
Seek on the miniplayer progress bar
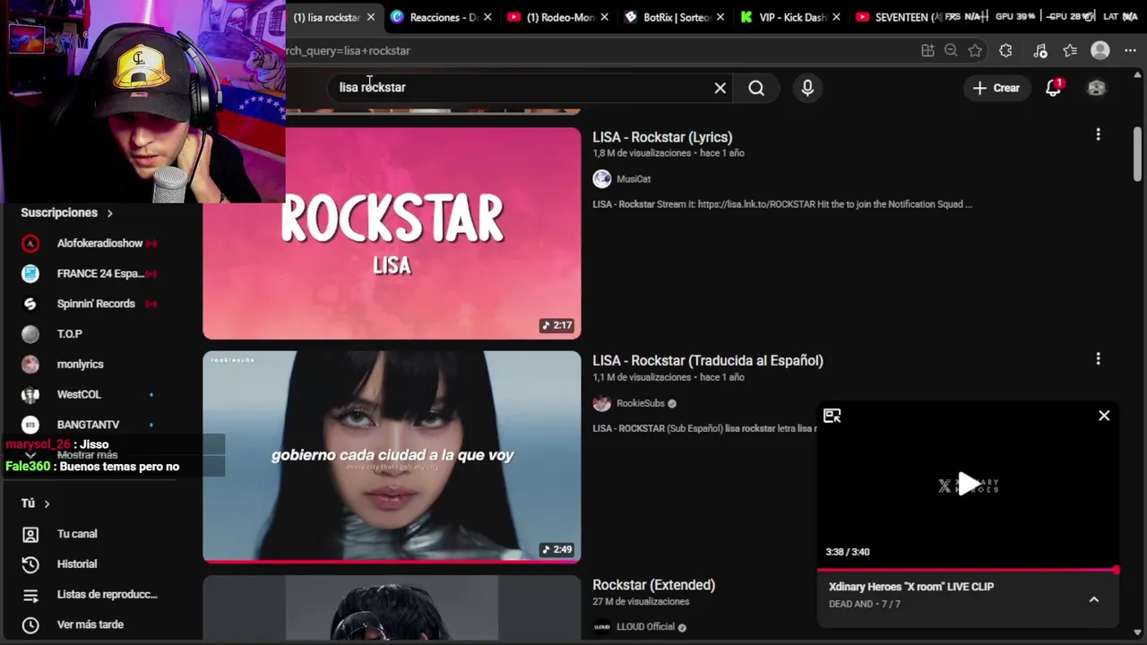968,570
